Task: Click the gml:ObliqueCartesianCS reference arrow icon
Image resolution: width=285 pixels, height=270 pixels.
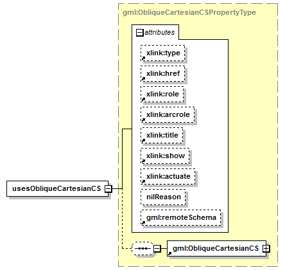Action: [x=169, y=253]
